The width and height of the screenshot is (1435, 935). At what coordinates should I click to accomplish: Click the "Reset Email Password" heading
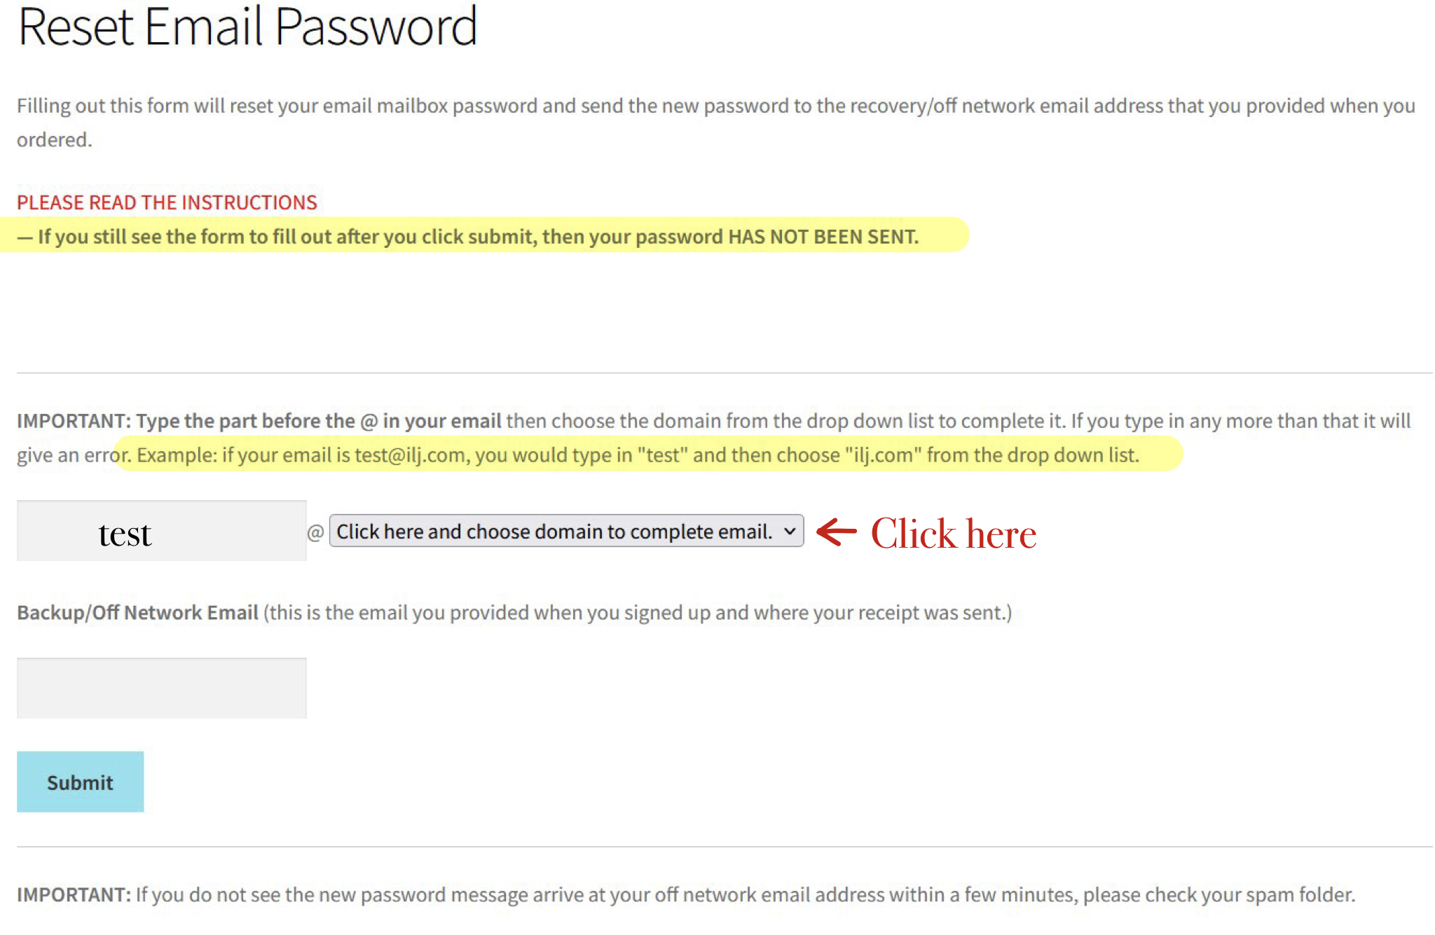247,28
